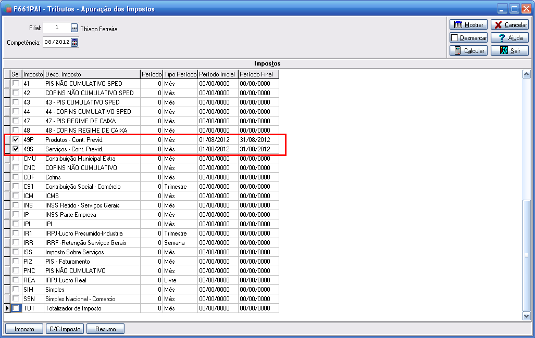
Task: Open Ajuda help button
Action: [x=510, y=38]
